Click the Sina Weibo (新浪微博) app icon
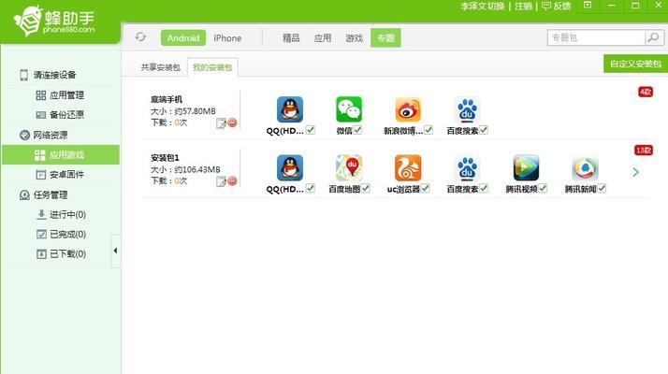Image resolution: width=668 pixels, height=374 pixels. 408,109
